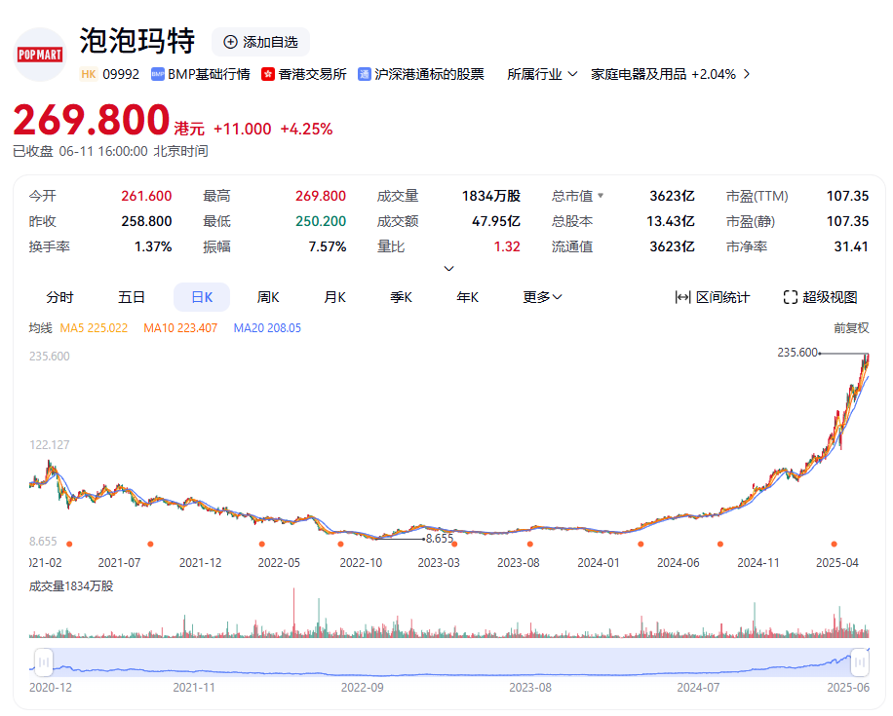Viewport: 893px width, 716px height.
Task: Click the POP MART company logo
Action: pos(39,54)
